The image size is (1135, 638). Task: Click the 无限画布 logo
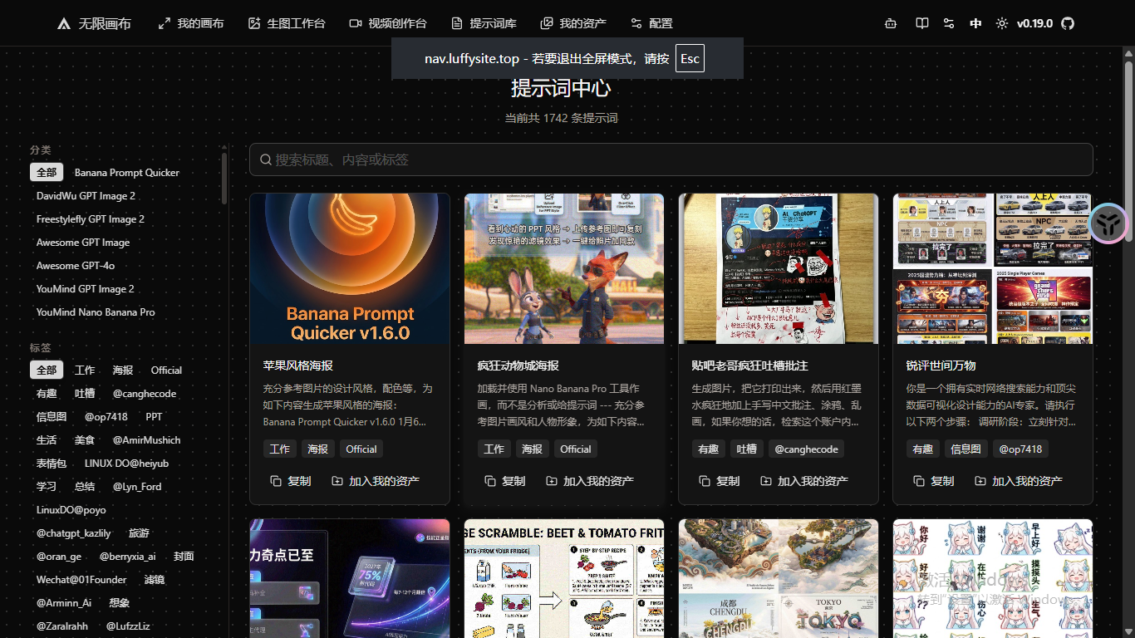coord(94,23)
